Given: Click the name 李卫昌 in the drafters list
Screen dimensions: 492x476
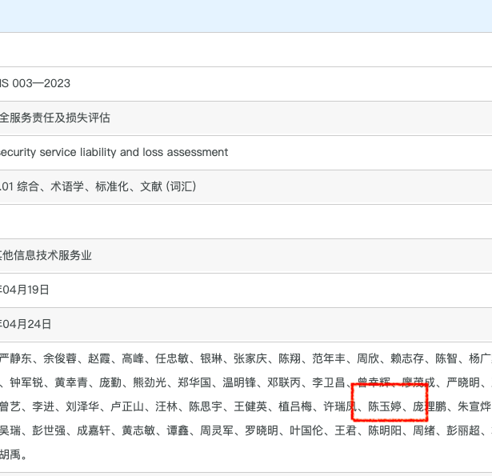Looking at the screenshot, I should tap(329, 383).
